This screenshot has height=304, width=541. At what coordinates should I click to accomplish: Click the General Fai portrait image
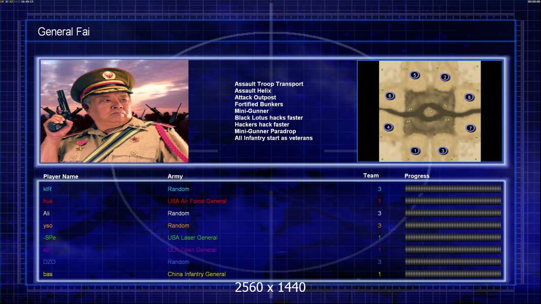(115, 111)
